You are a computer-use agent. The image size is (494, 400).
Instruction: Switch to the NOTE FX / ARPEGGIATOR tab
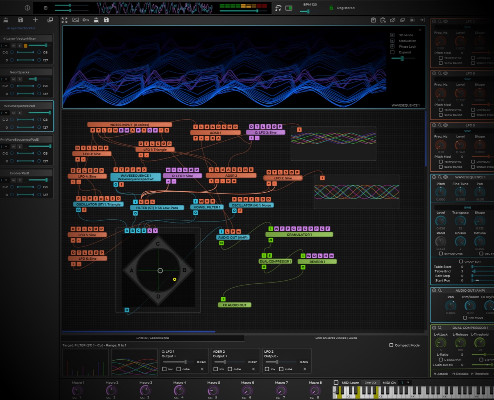point(153,338)
